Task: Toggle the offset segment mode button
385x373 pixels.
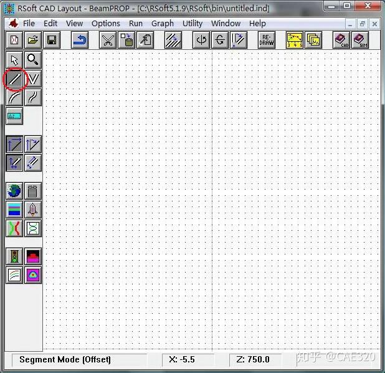Action: [x=14, y=144]
